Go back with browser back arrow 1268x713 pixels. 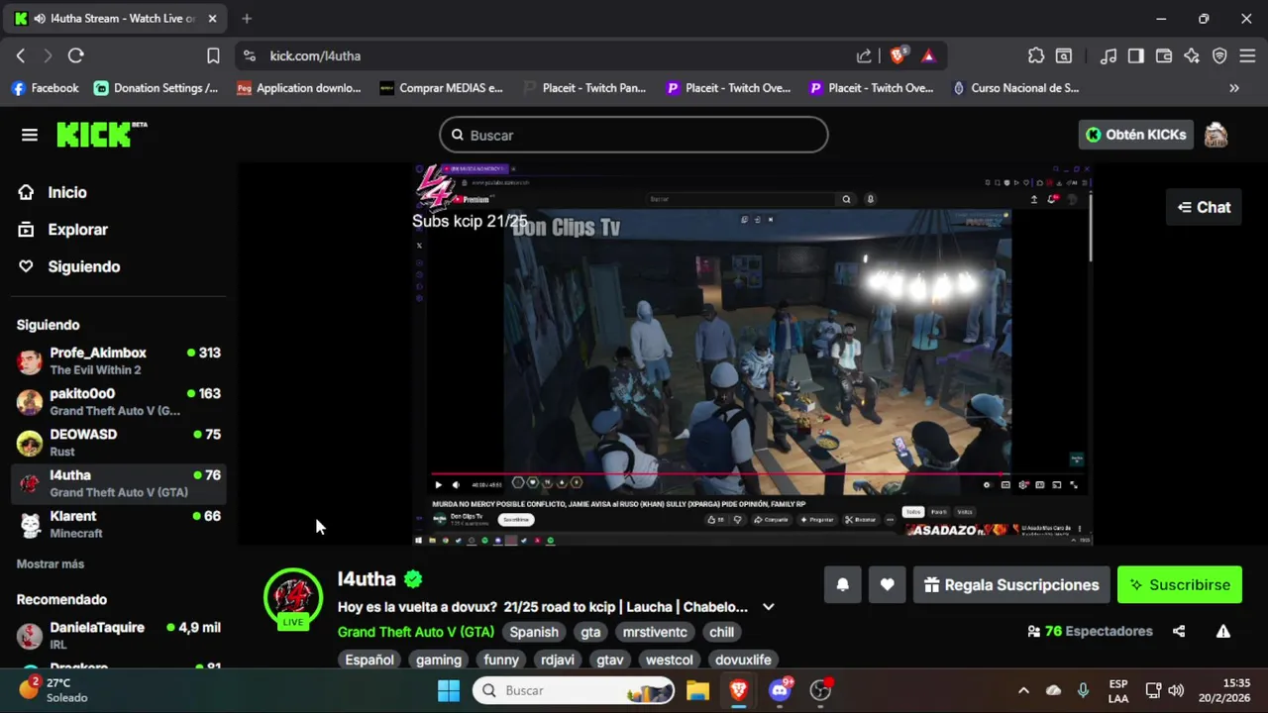coord(21,56)
